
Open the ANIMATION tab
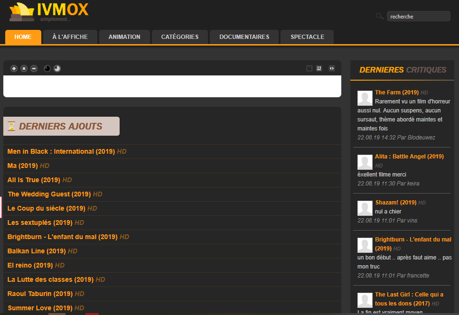tap(124, 37)
